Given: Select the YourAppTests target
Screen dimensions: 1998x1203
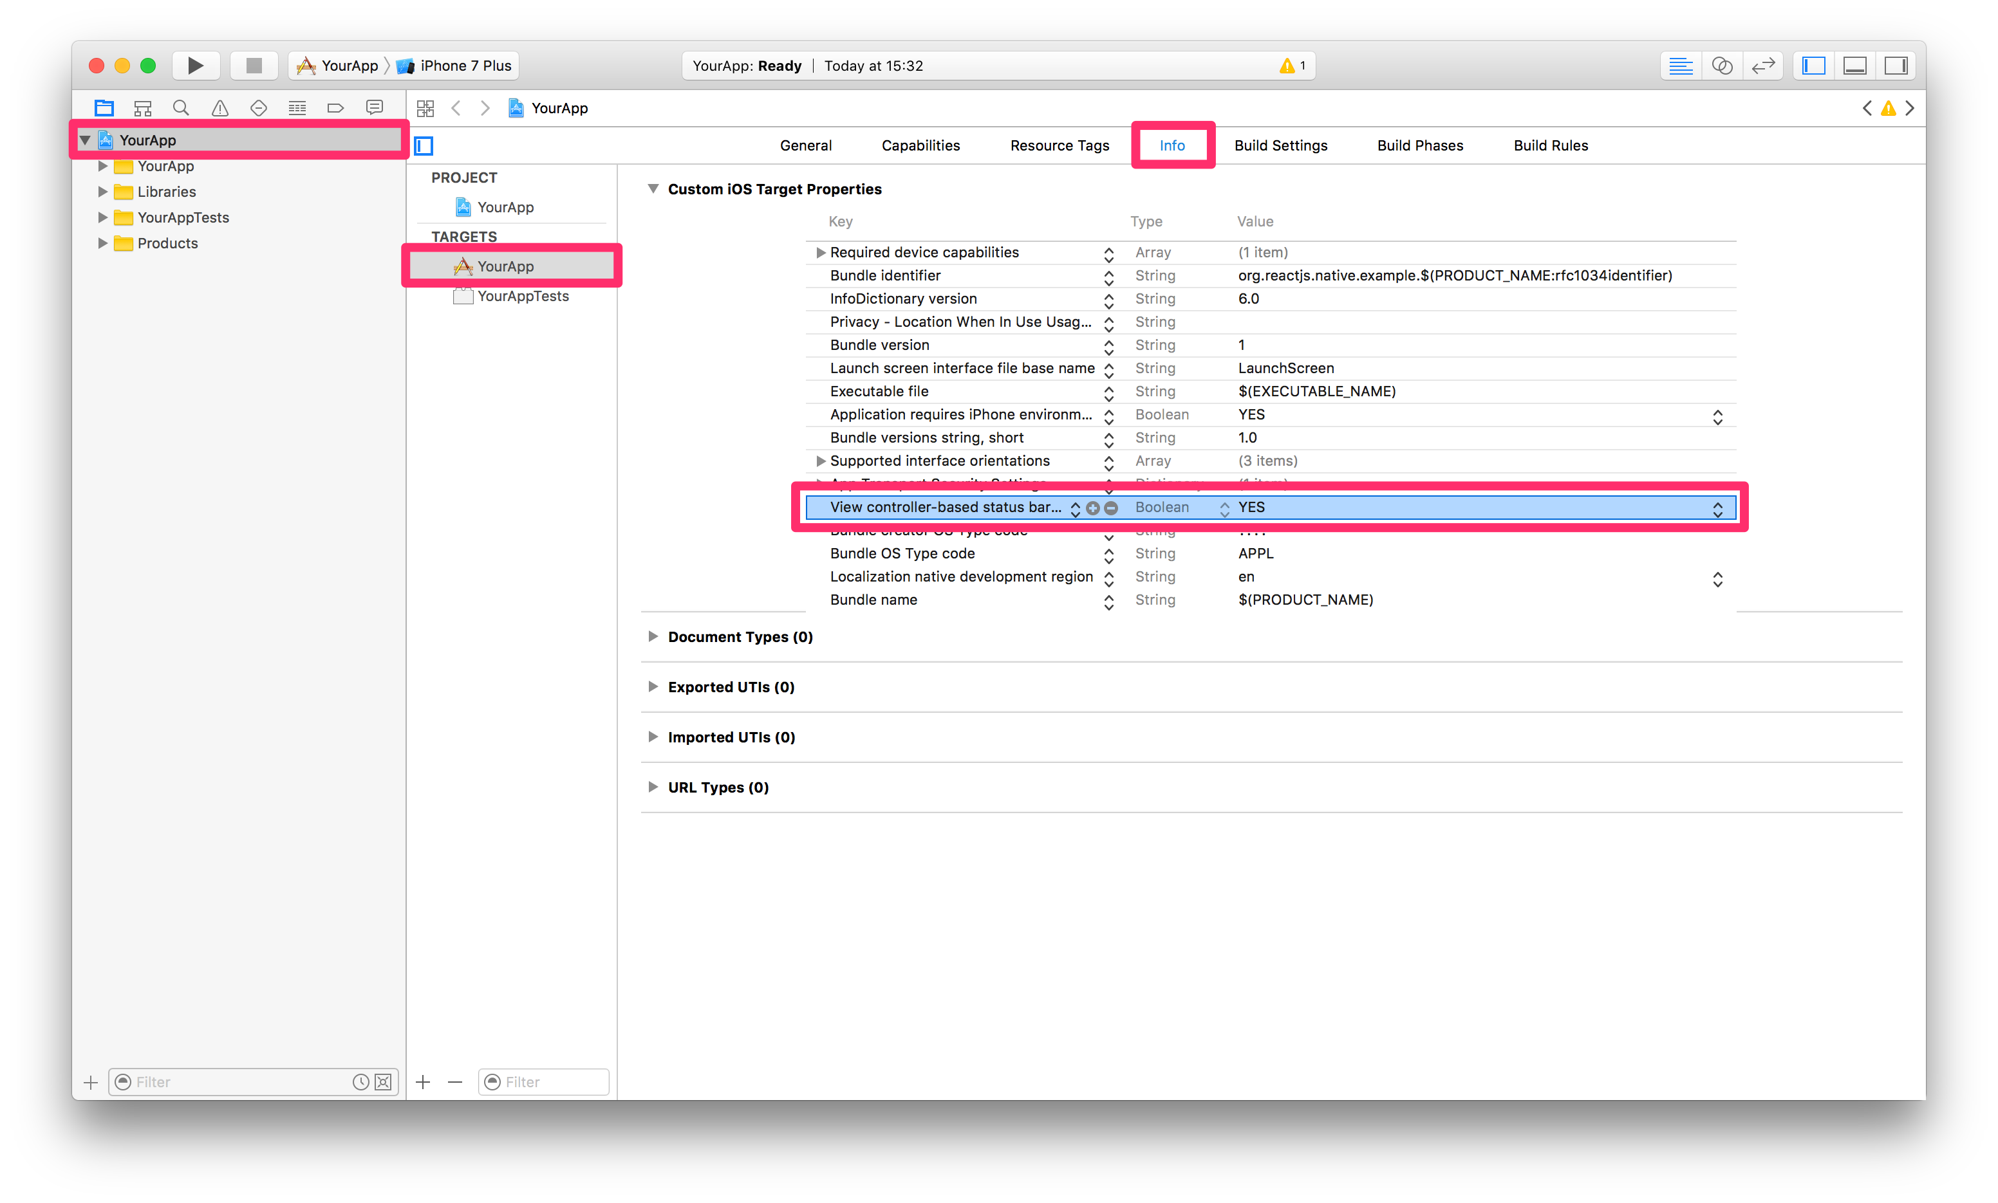Looking at the screenshot, I should pyautogui.click(x=522, y=297).
